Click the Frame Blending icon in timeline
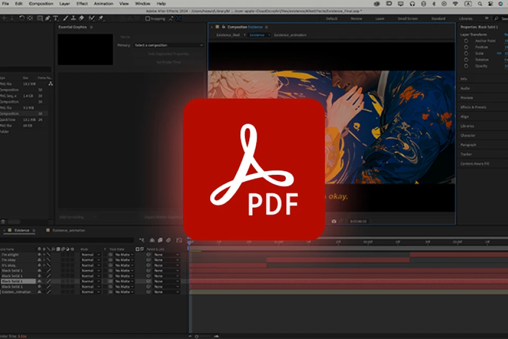508x339 pixels. pyautogui.click(x=160, y=240)
